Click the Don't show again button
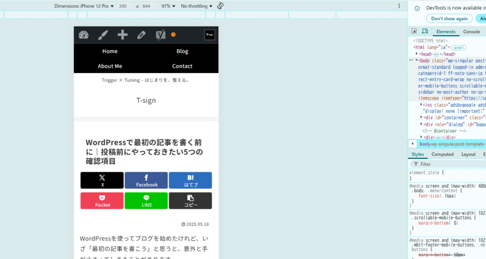486x259 pixels. click(449, 18)
